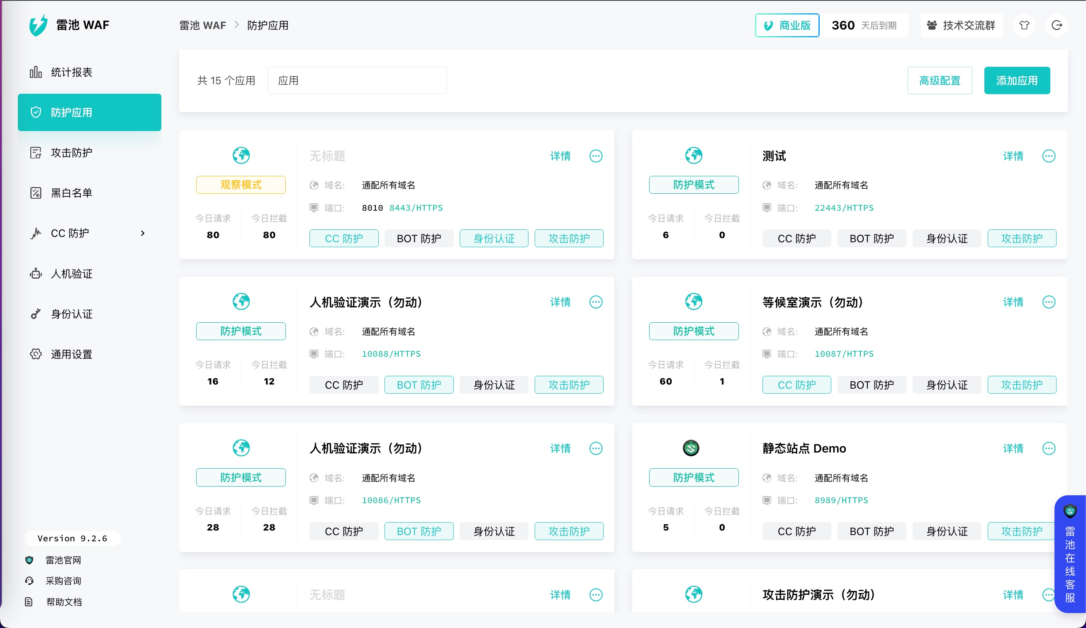Click the 应用 search input field

(357, 80)
